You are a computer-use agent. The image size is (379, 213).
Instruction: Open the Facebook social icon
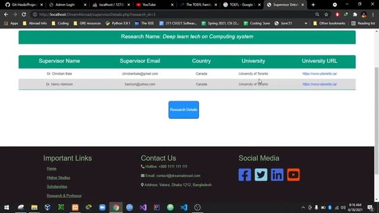click(245, 175)
